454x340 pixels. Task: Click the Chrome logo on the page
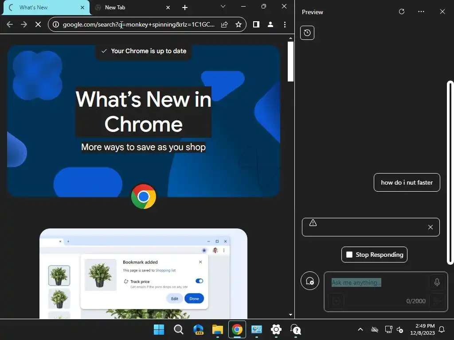tap(144, 197)
